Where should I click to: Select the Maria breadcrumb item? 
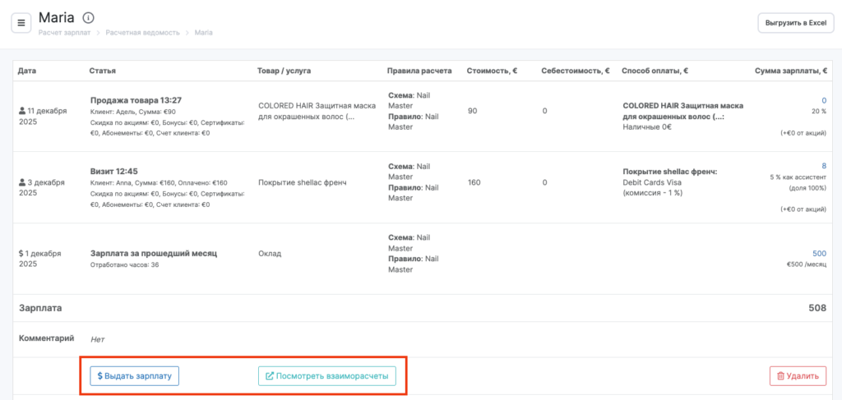(203, 32)
